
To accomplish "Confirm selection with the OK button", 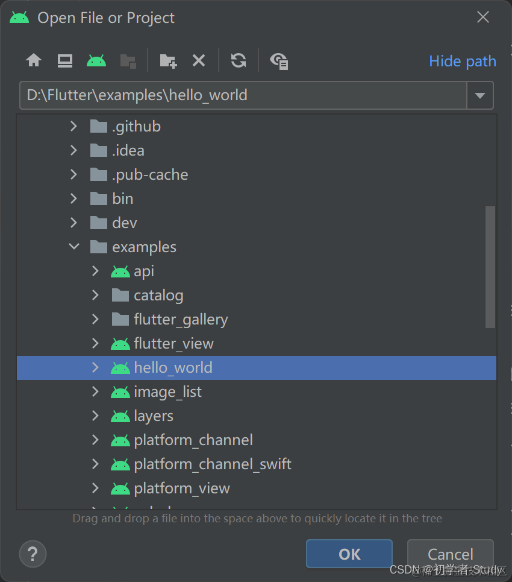I will pos(349,554).
